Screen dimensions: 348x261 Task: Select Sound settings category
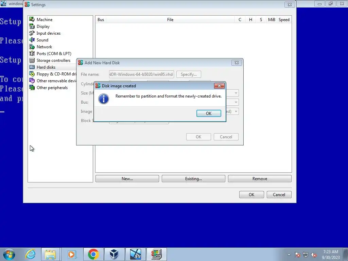[x=42, y=40]
